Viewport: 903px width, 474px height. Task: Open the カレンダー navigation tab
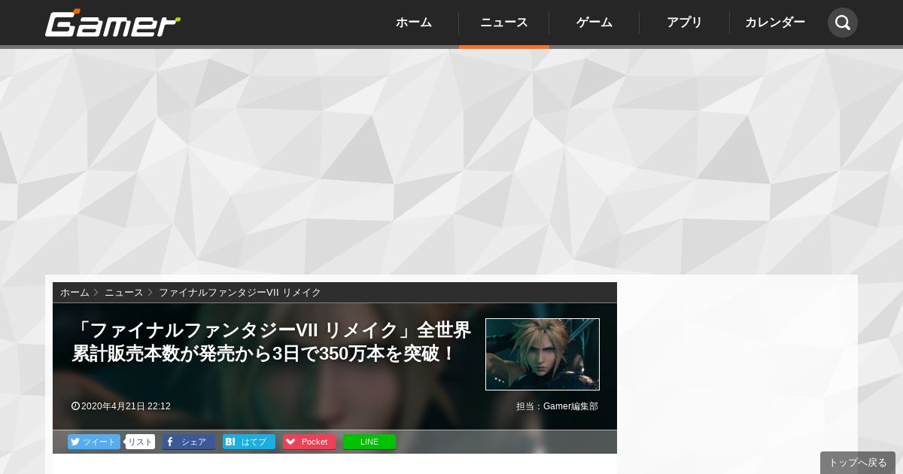(775, 23)
